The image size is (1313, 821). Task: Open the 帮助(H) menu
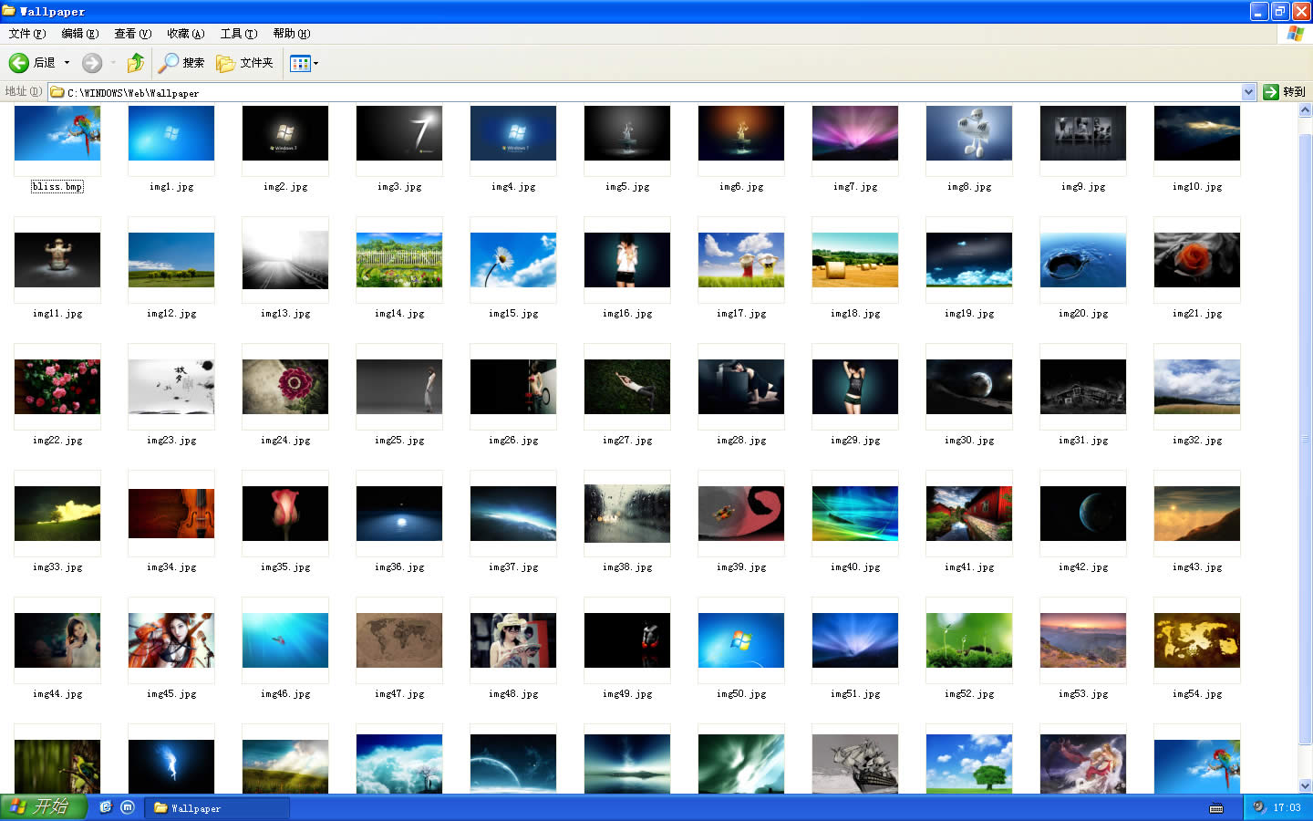[x=291, y=34]
